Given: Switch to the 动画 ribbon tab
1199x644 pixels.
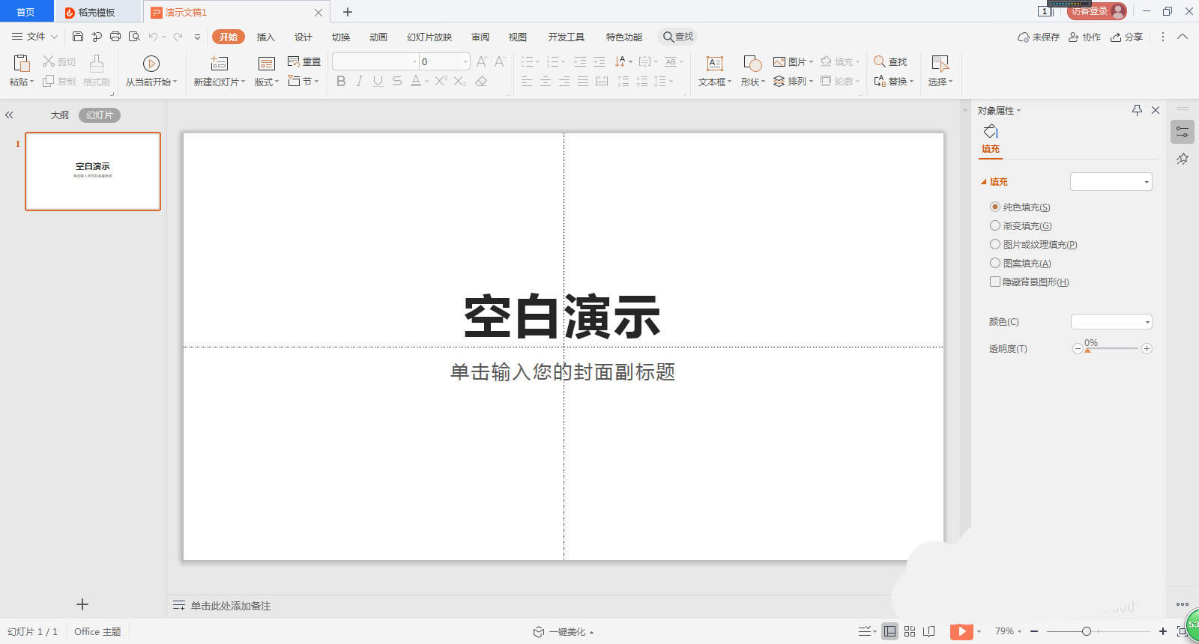Looking at the screenshot, I should (378, 37).
